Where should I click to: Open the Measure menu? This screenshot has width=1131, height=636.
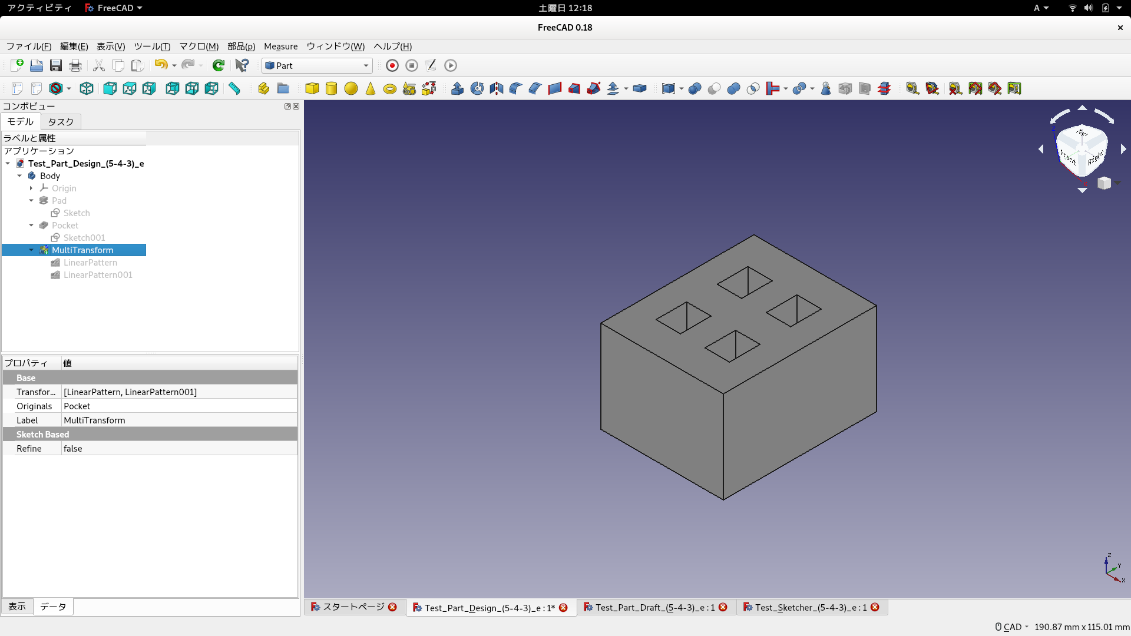click(280, 47)
